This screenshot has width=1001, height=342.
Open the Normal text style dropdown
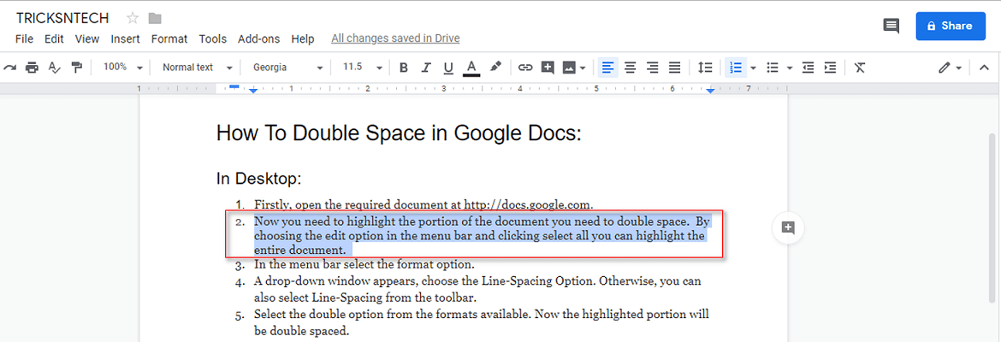click(x=197, y=67)
